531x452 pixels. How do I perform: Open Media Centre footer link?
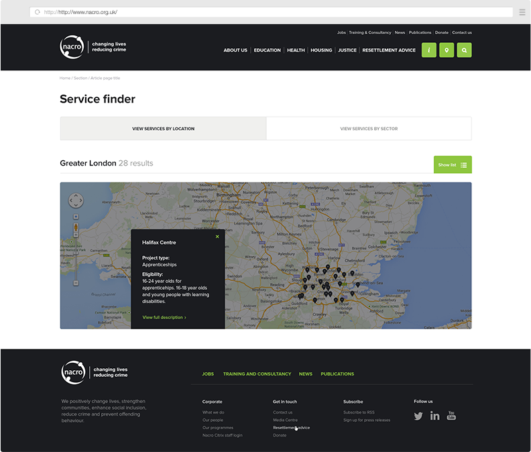coord(285,420)
